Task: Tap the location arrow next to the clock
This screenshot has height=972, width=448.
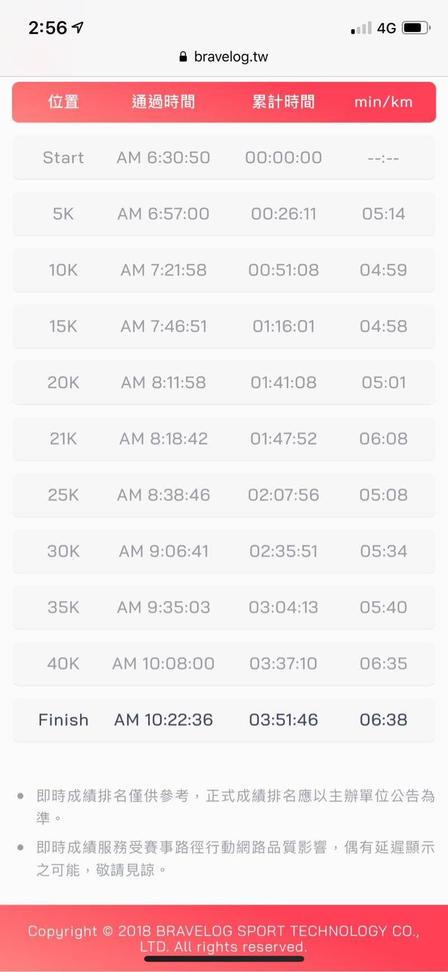Action: point(78,27)
